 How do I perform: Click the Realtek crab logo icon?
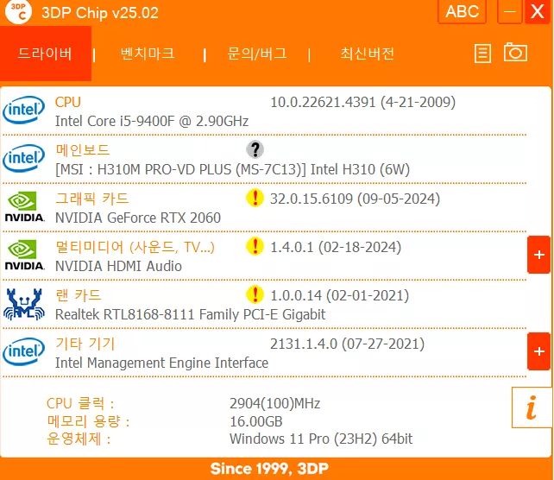pos(24,305)
